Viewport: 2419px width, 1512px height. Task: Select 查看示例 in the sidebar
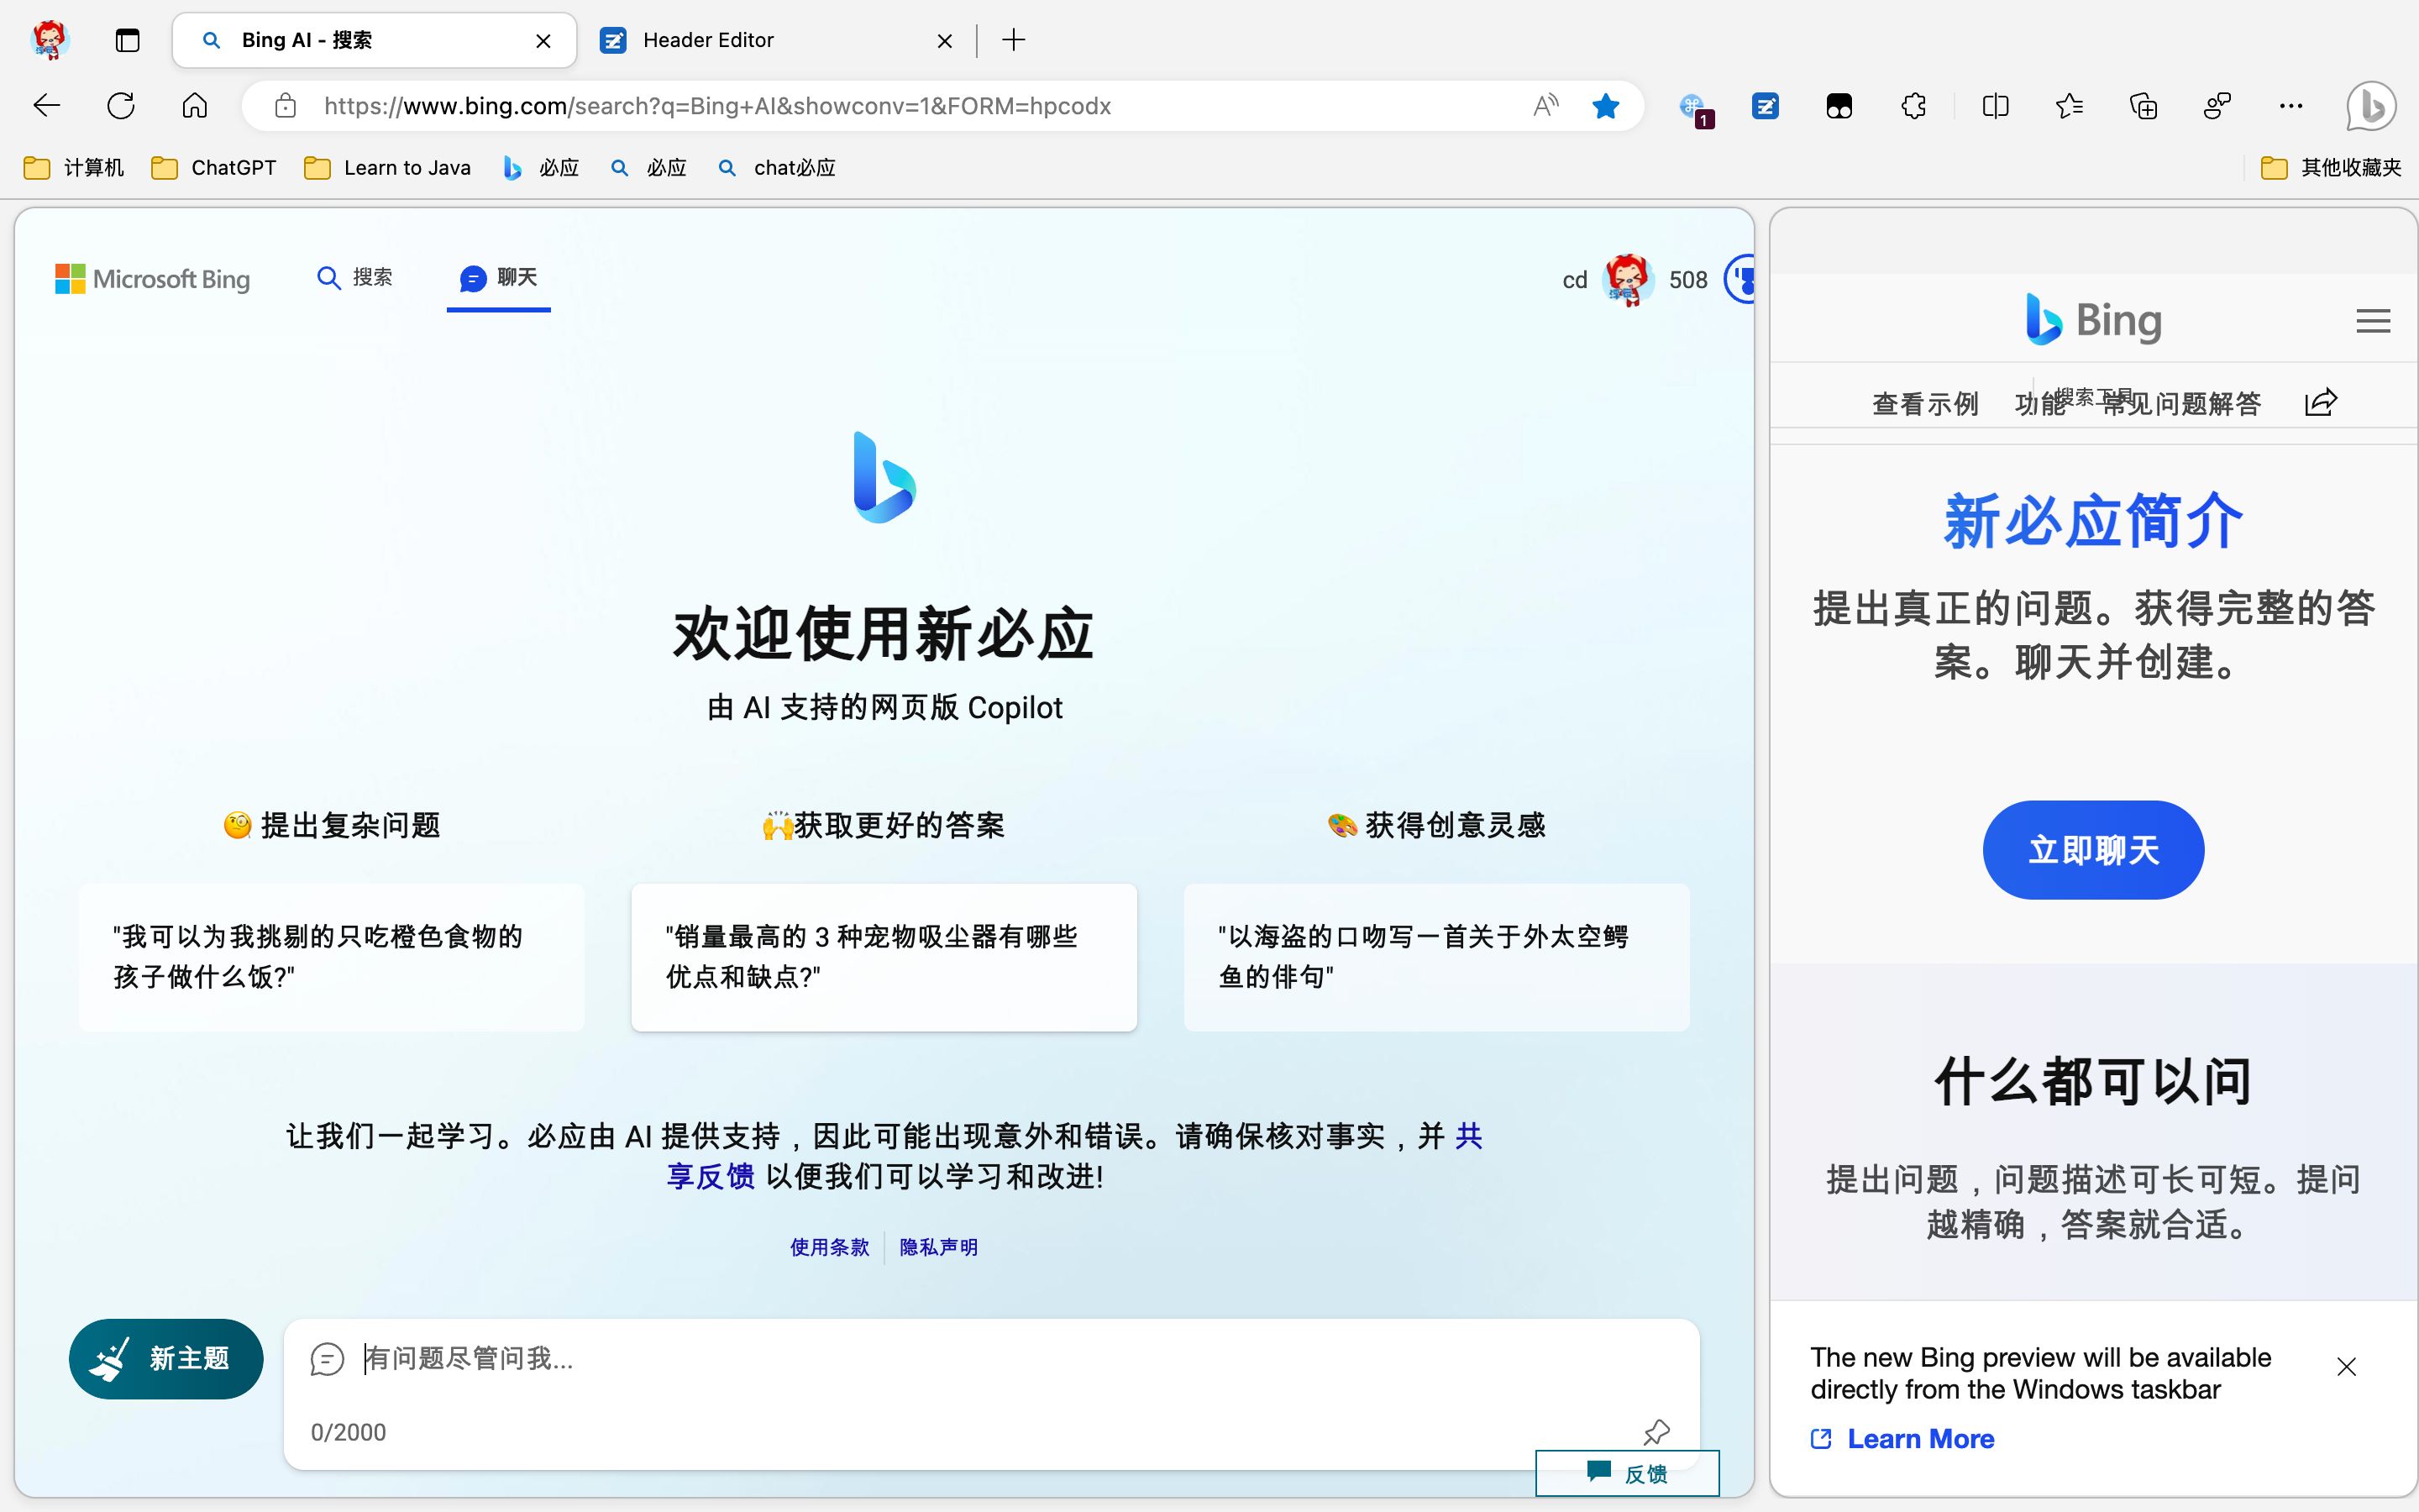pos(1924,404)
